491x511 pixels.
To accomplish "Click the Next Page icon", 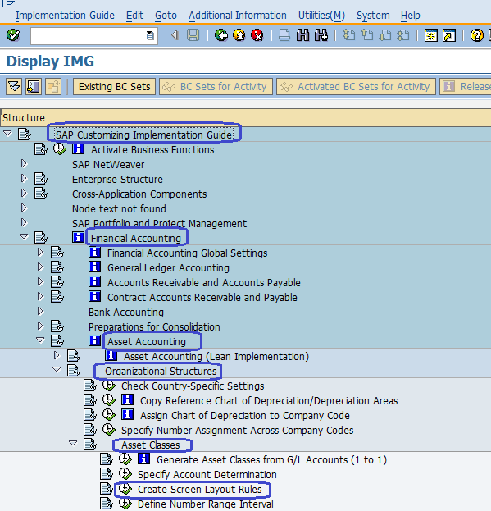I will [385, 35].
